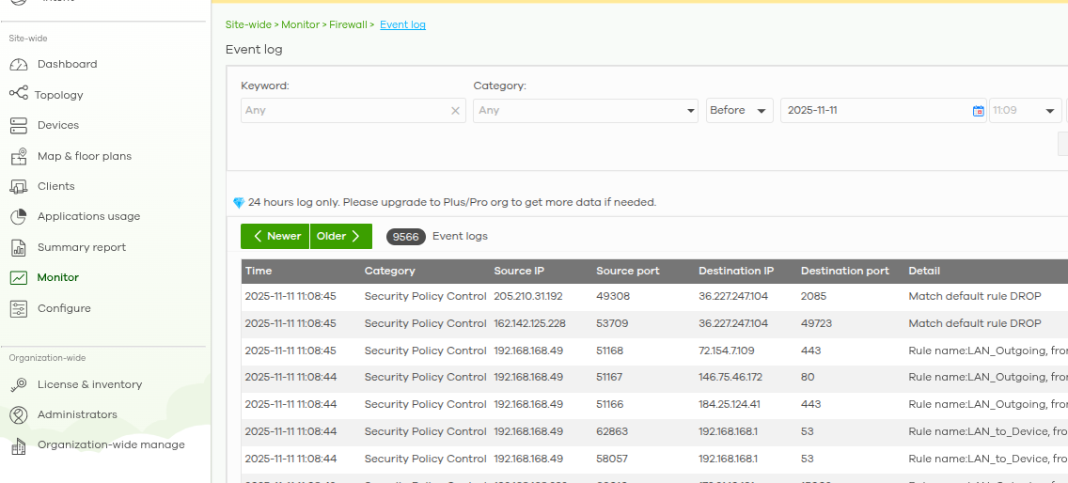Click the Topology network icon
This screenshot has width=1068, height=483.
[19, 93]
